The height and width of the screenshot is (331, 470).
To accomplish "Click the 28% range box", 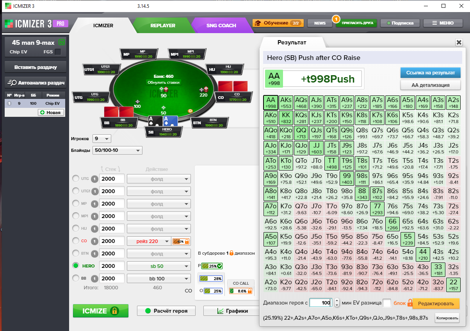I will click(211, 279).
